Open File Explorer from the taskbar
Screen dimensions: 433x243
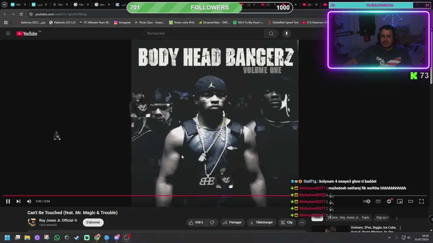click(27, 238)
